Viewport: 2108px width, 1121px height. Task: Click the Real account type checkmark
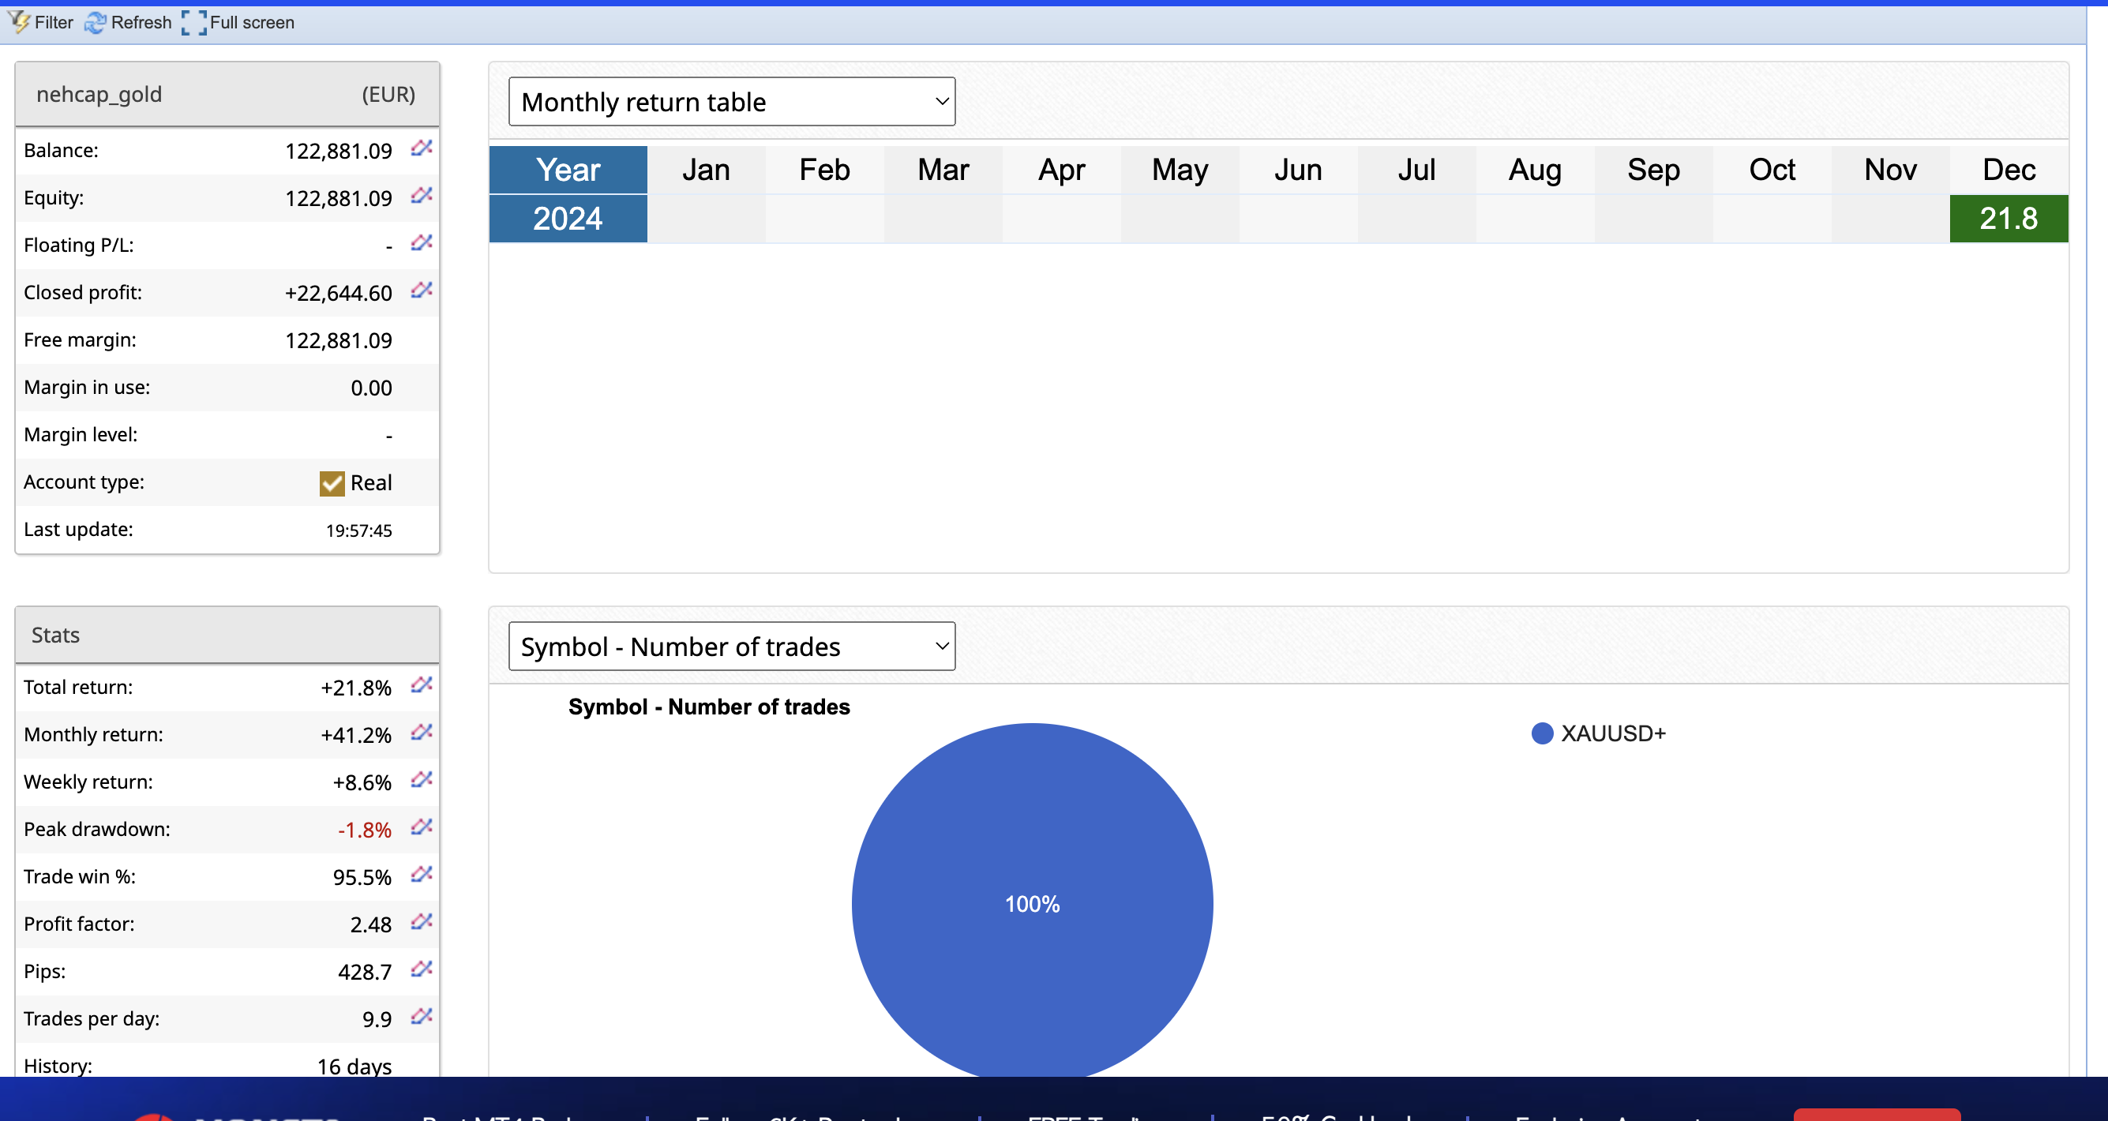click(332, 484)
